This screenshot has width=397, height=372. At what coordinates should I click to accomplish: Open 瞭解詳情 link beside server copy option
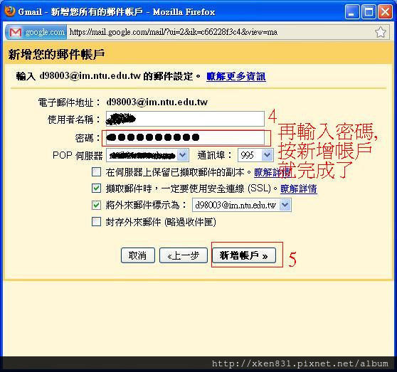tap(272, 172)
